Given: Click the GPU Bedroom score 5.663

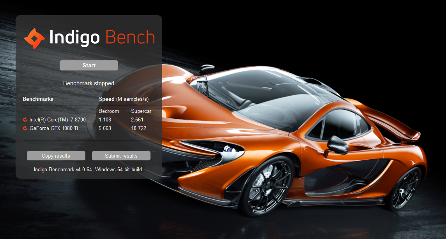Looking at the screenshot, I should (105, 128).
